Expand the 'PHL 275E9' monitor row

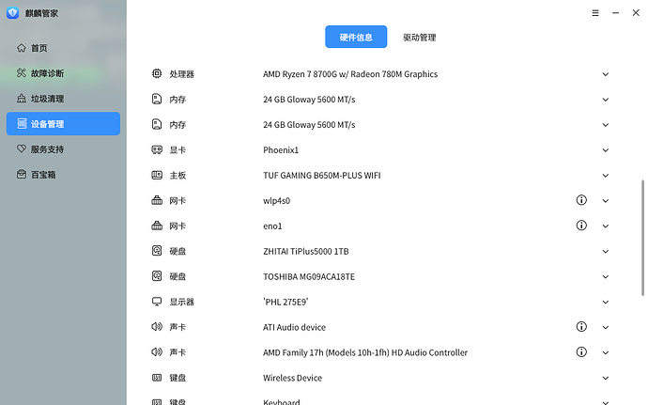point(606,302)
